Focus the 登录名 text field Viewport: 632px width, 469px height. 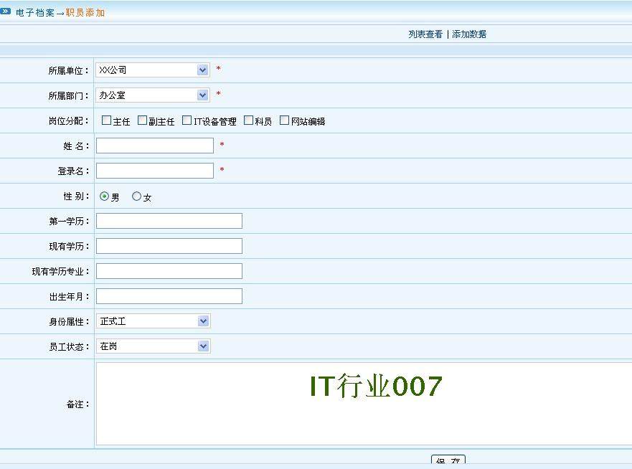(x=155, y=171)
